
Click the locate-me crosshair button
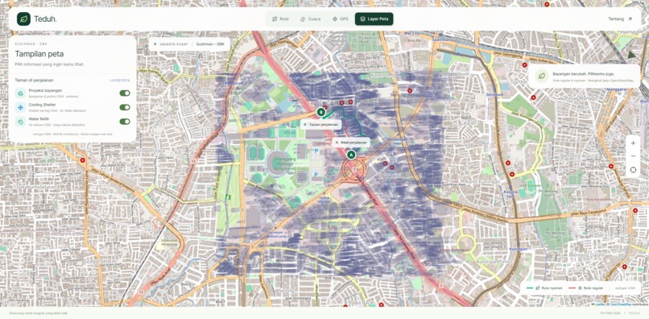coord(633,170)
